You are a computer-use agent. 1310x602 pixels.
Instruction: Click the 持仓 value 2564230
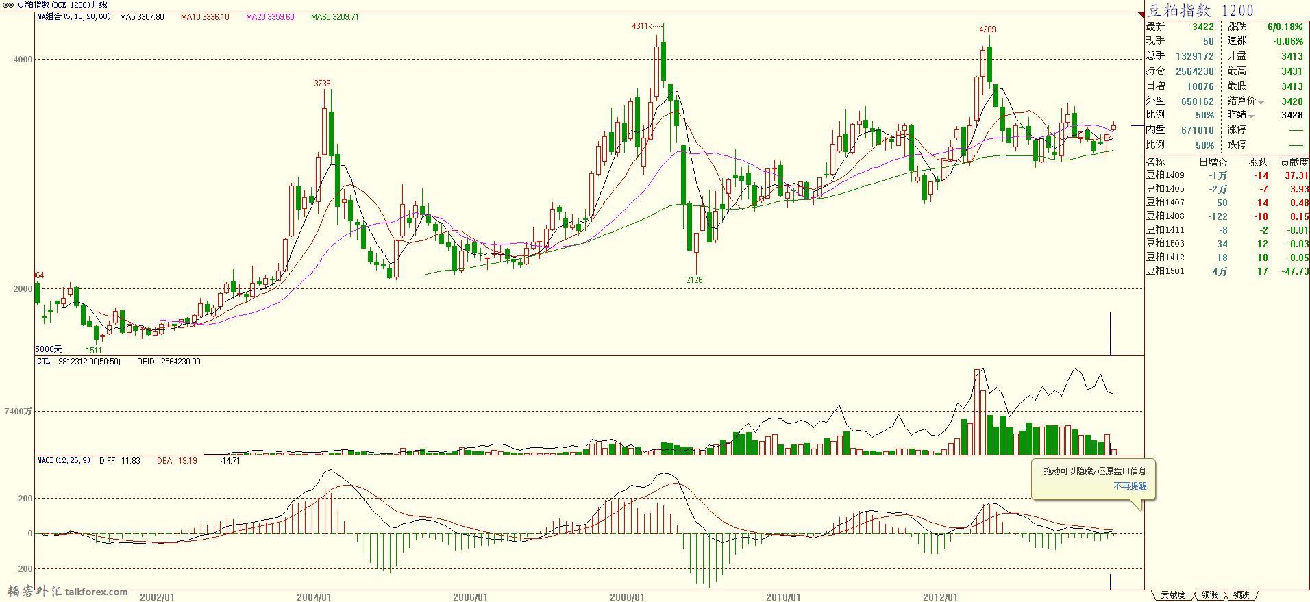tap(1195, 71)
